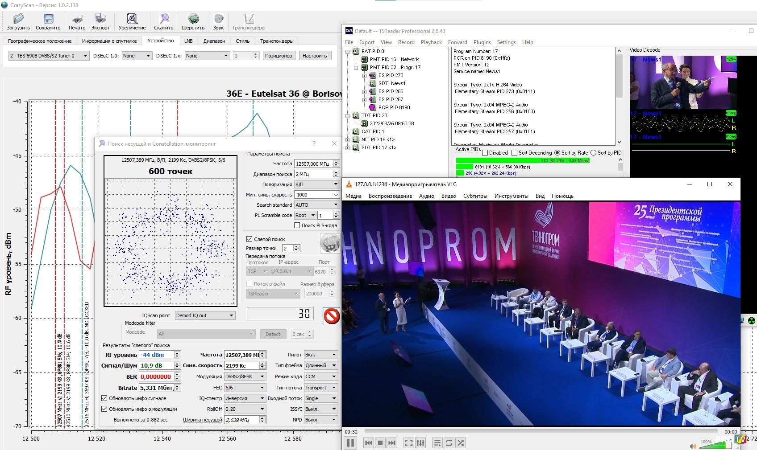Pause playback in VLC player
757x450 pixels.
point(350,442)
